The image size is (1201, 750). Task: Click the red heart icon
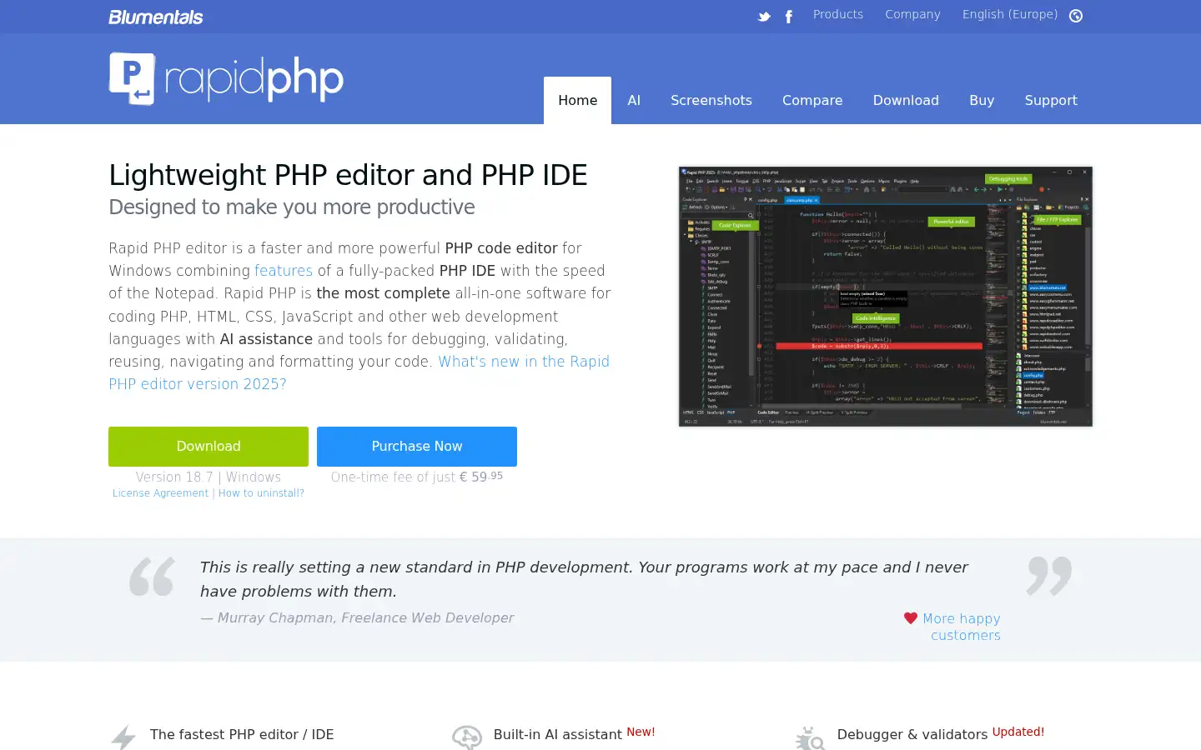tap(911, 618)
